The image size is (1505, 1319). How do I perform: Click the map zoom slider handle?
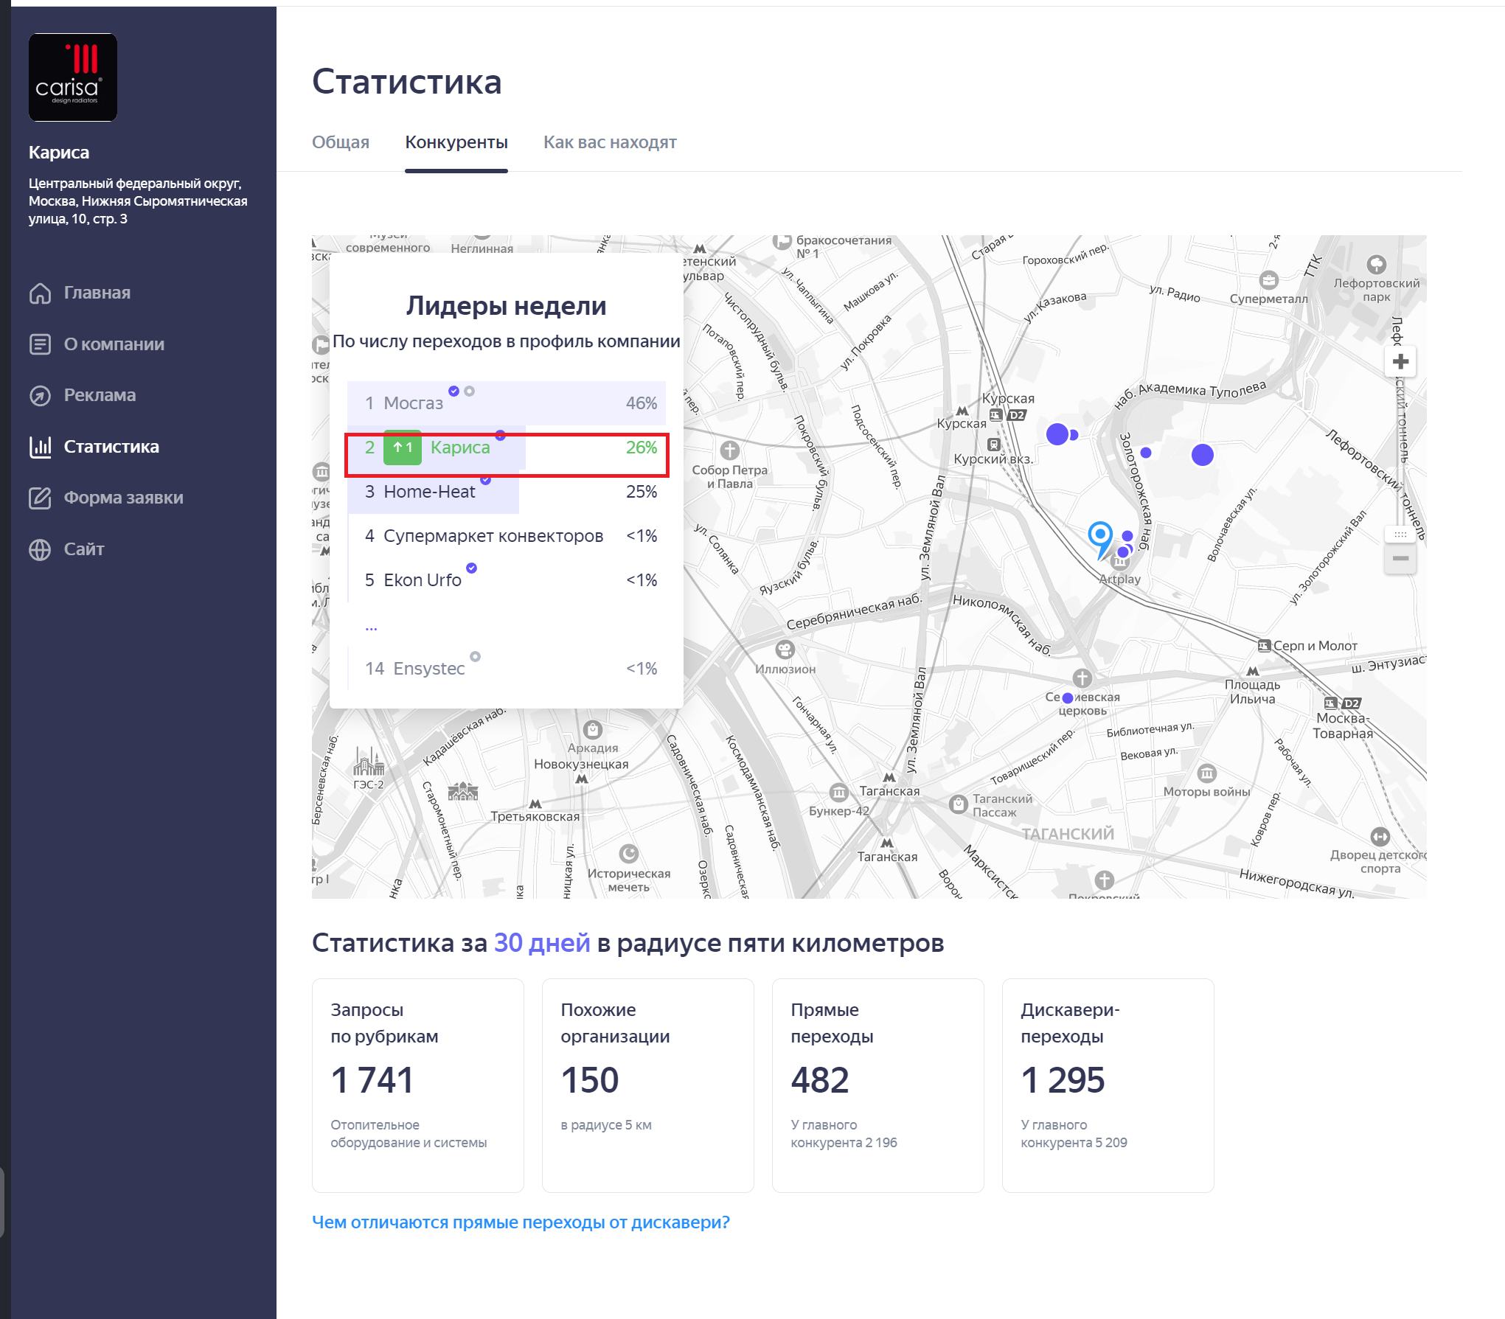coord(1400,534)
